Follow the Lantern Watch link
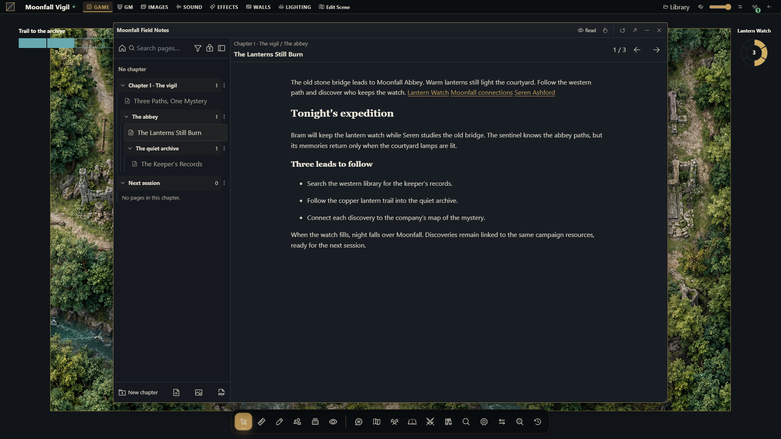Viewport: 781px width, 439px height. (428, 92)
